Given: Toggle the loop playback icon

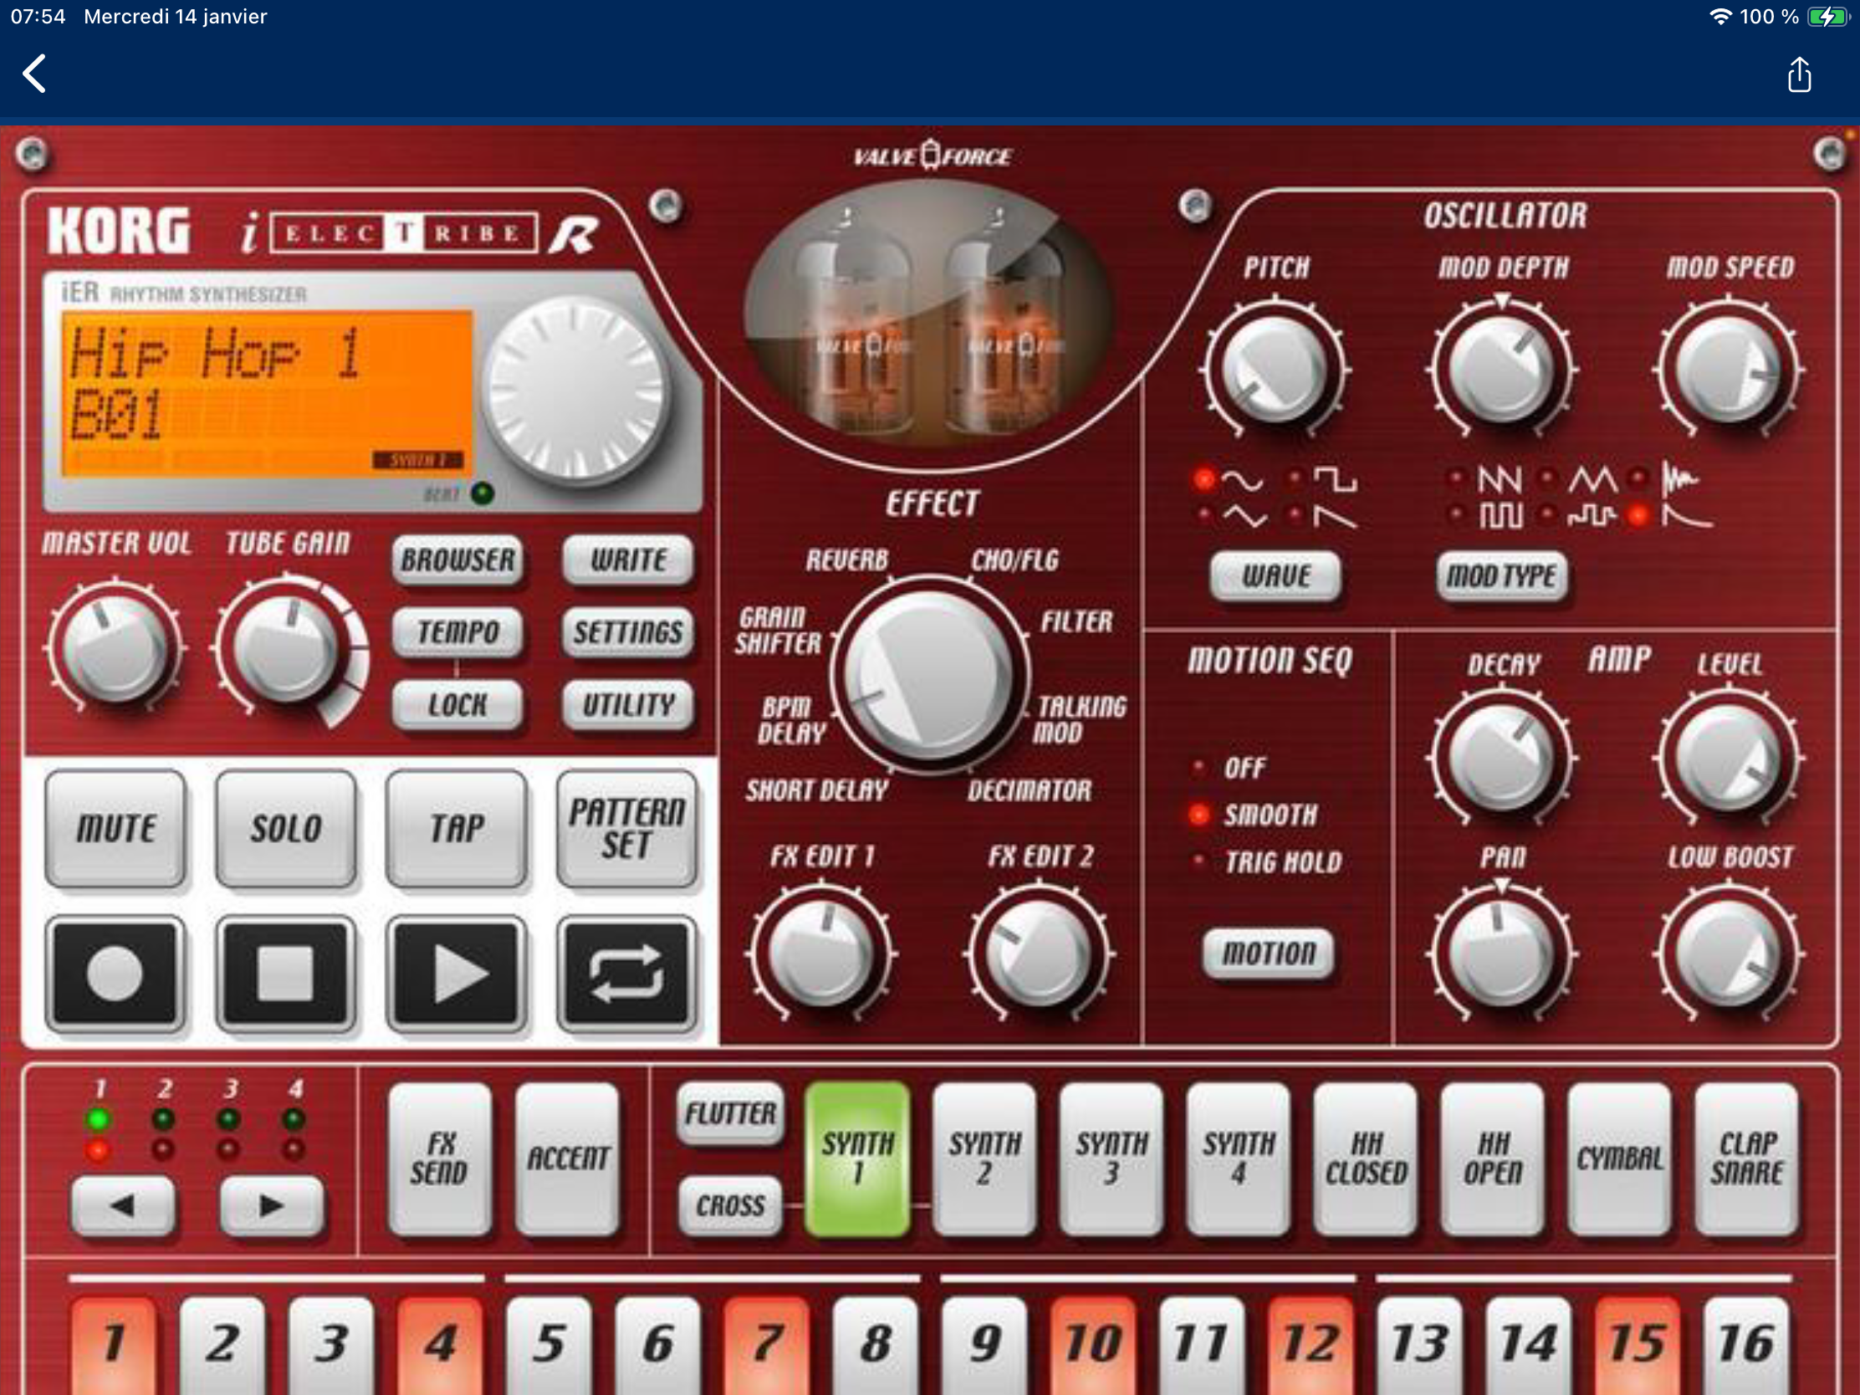Looking at the screenshot, I should click(626, 973).
